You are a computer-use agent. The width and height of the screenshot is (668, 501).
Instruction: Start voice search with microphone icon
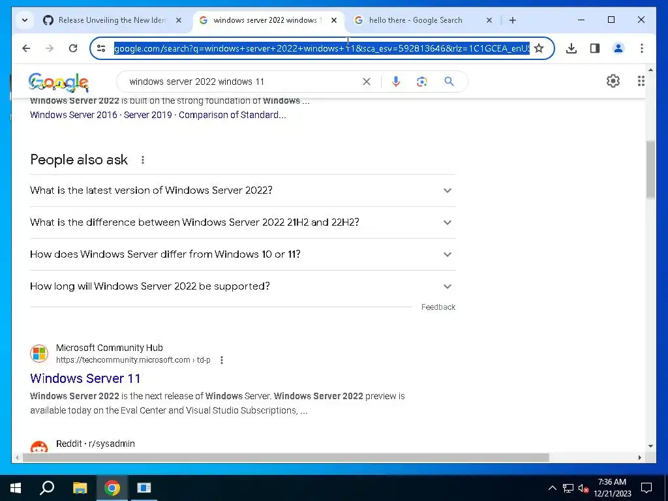pos(396,82)
